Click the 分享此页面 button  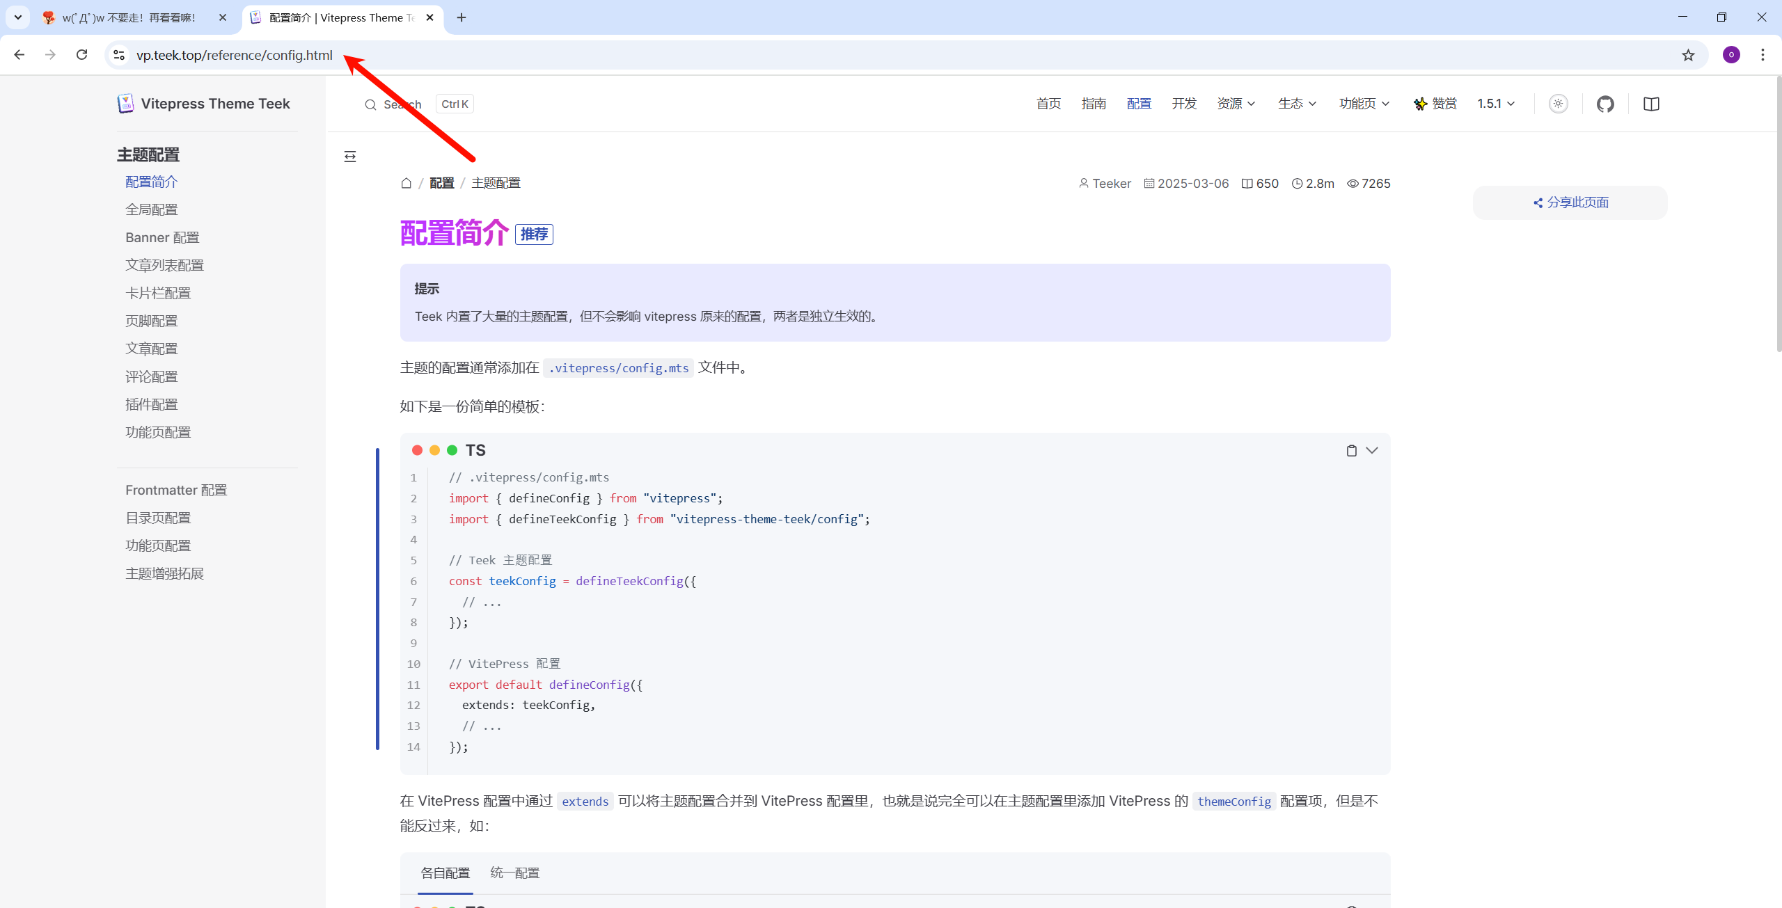[x=1570, y=202]
